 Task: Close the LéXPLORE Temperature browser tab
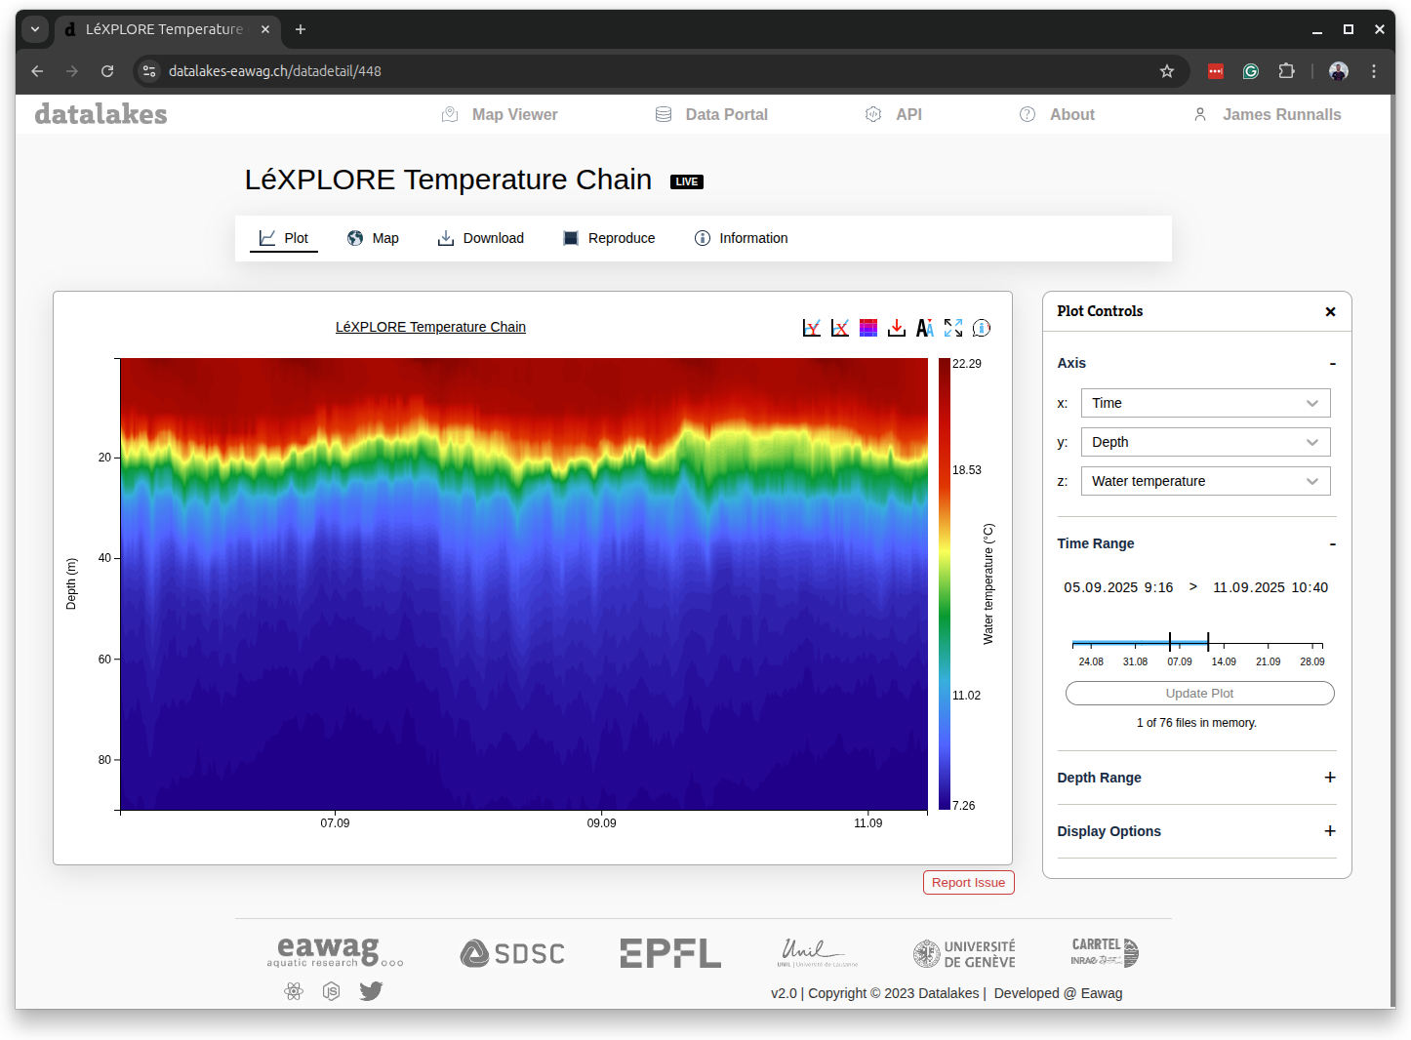click(x=265, y=29)
